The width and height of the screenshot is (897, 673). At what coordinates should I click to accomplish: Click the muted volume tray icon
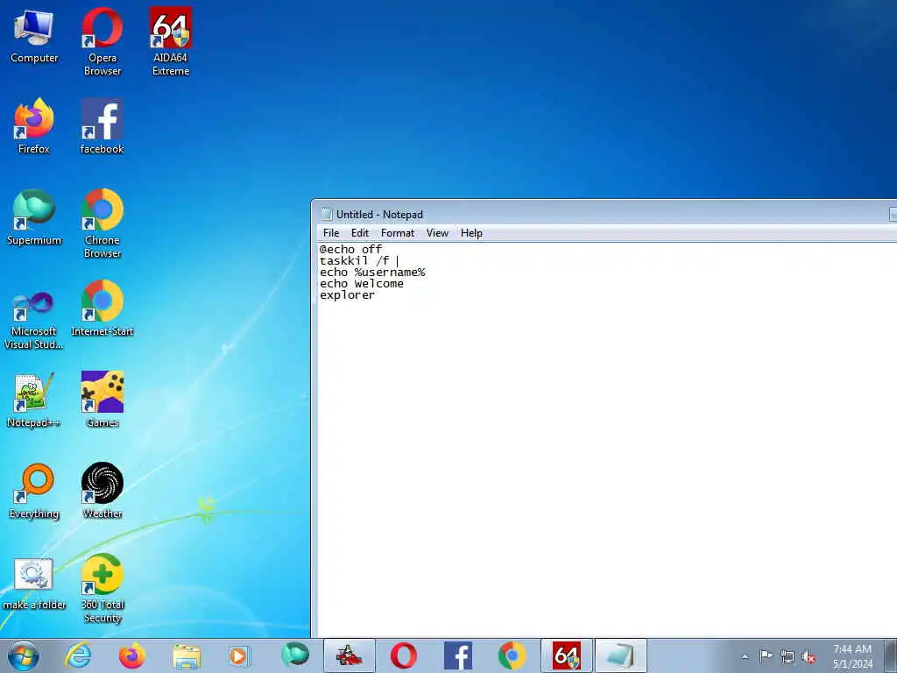click(x=809, y=656)
